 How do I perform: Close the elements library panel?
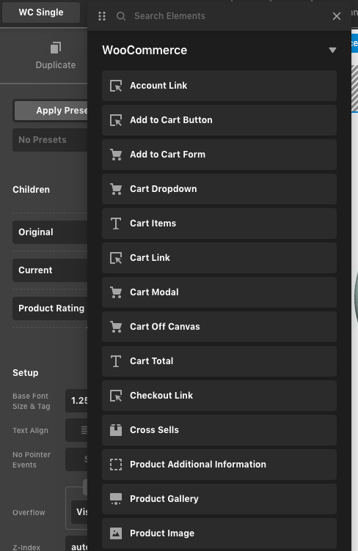[x=337, y=16]
